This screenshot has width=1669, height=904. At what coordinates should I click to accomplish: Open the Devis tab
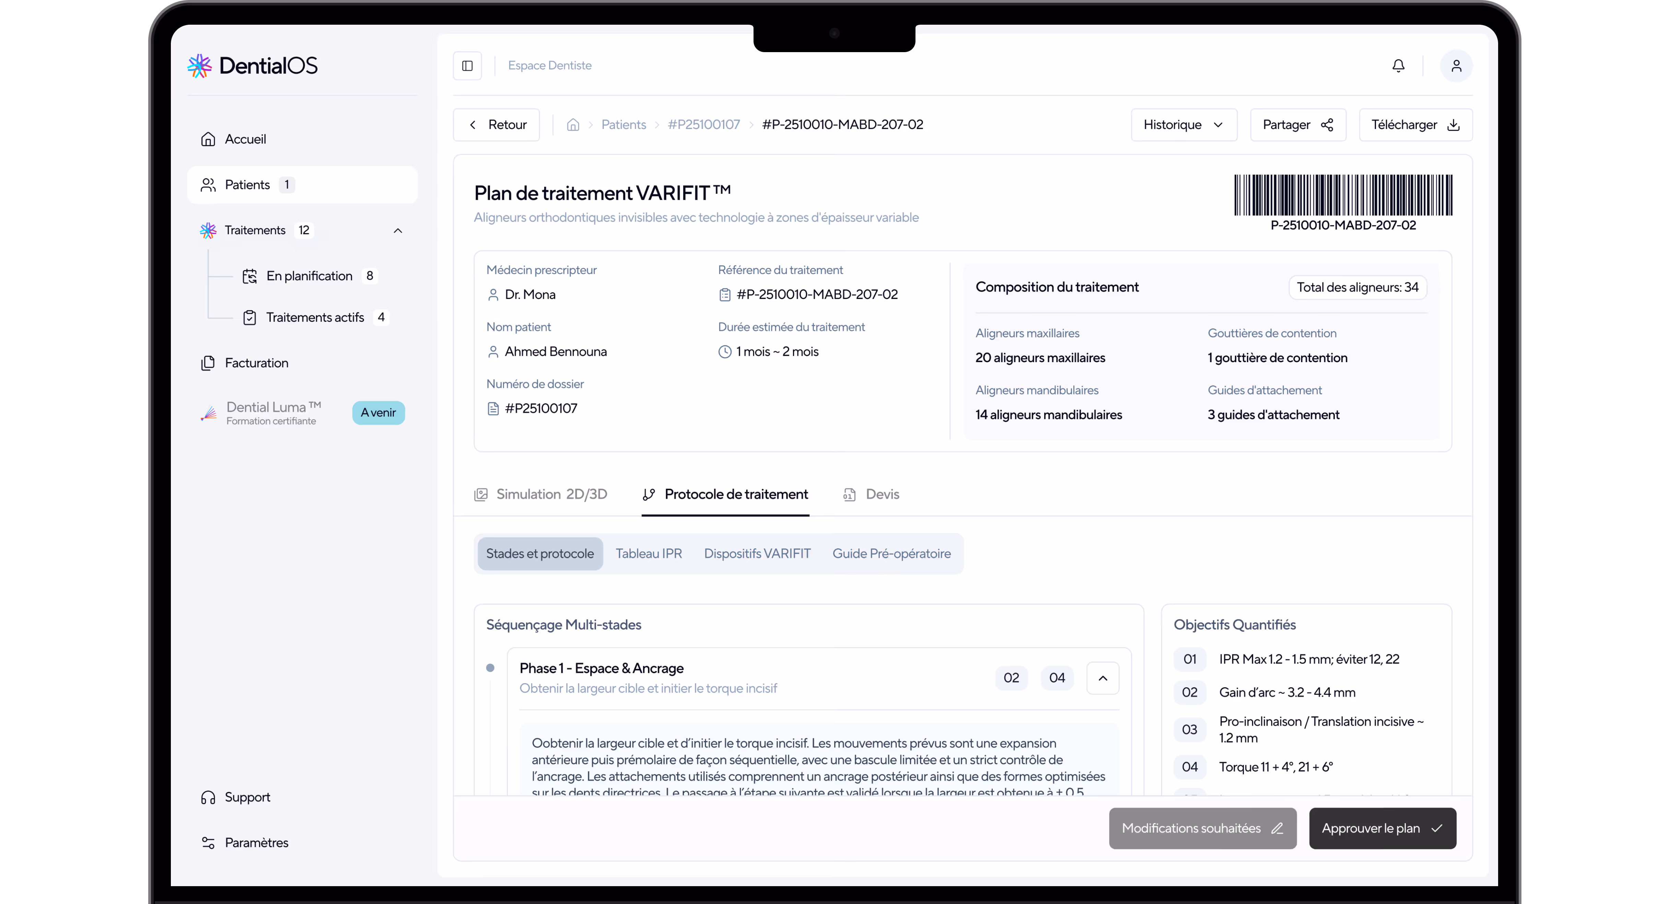pos(871,494)
